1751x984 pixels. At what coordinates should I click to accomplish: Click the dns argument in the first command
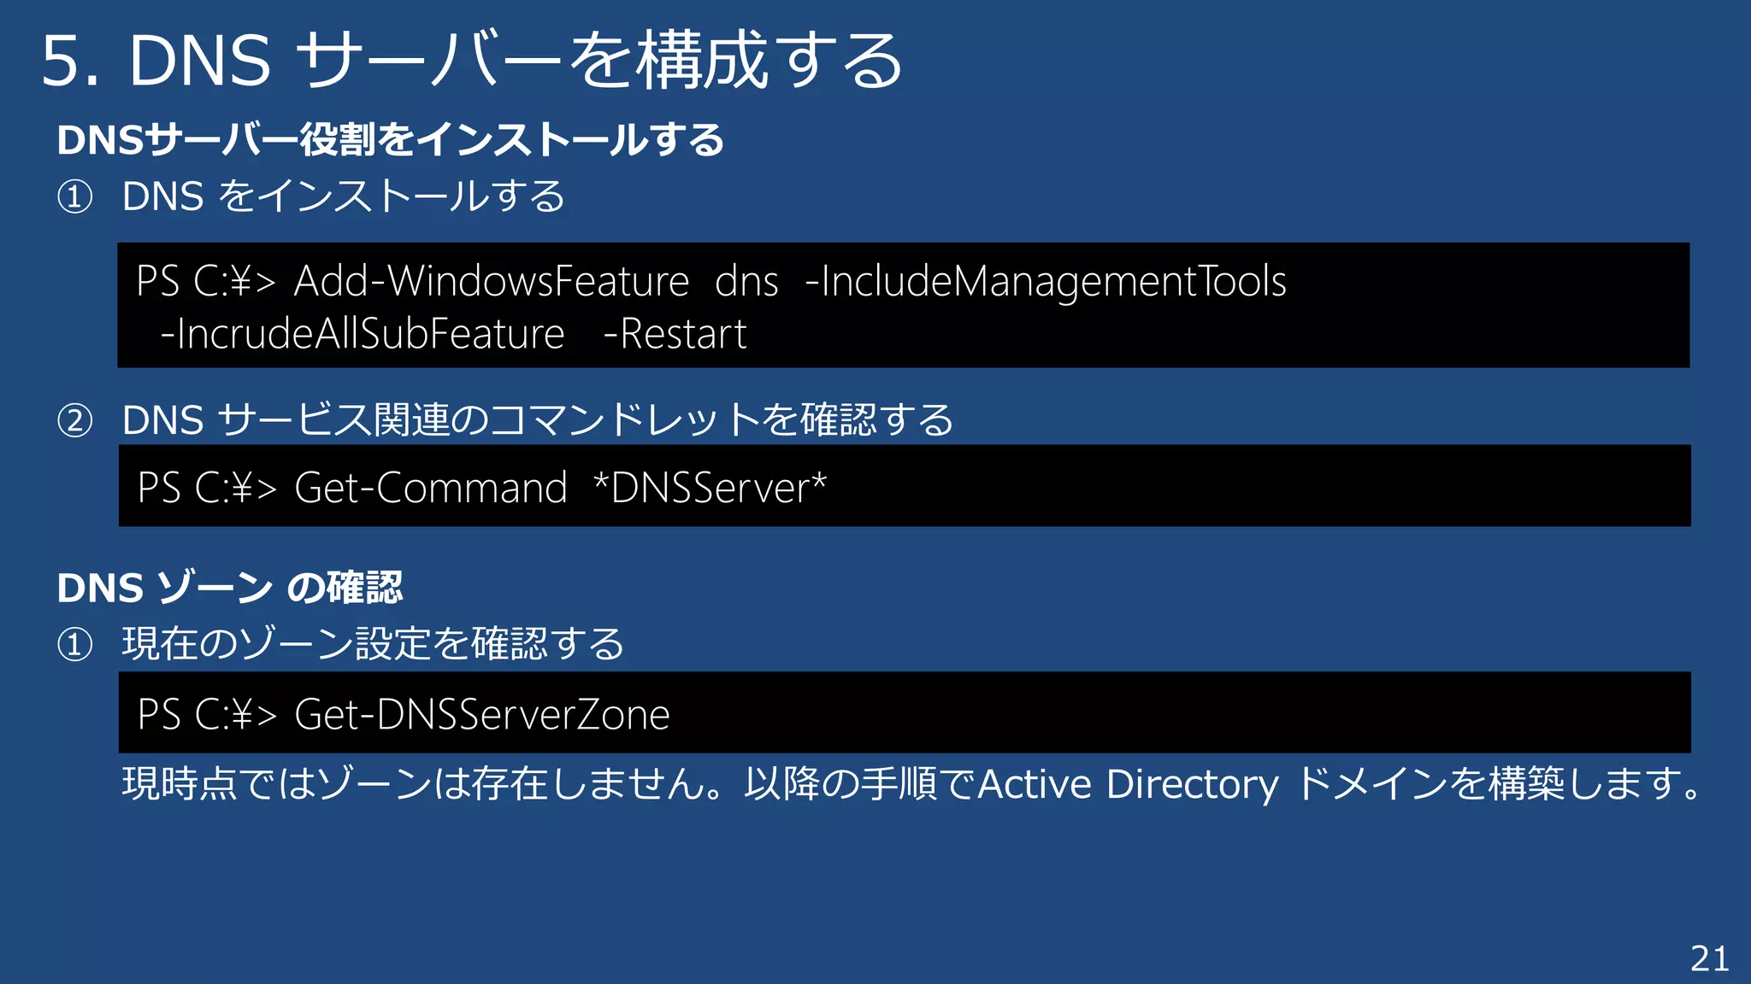[746, 281]
